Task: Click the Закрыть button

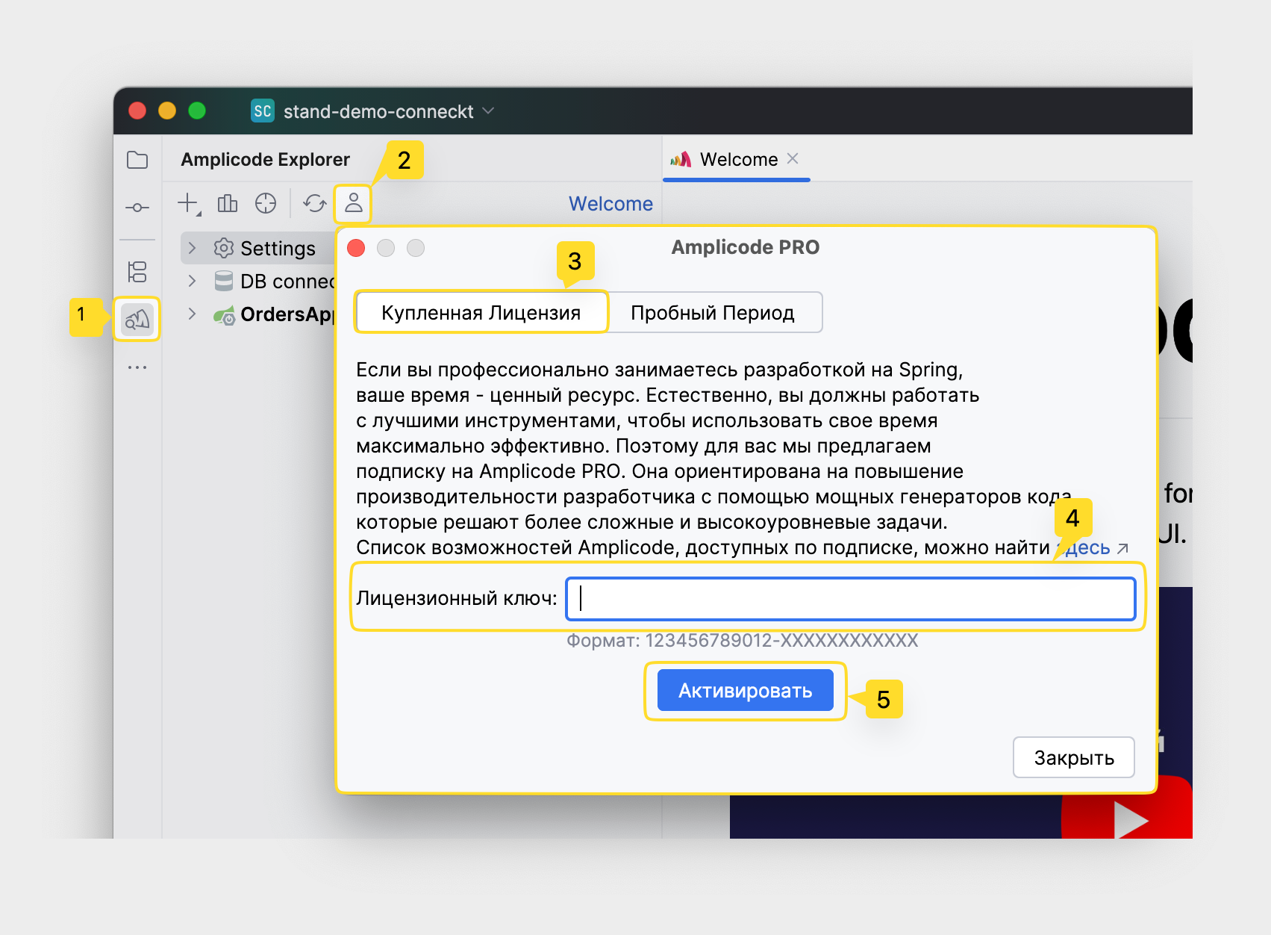Action: (1074, 758)
